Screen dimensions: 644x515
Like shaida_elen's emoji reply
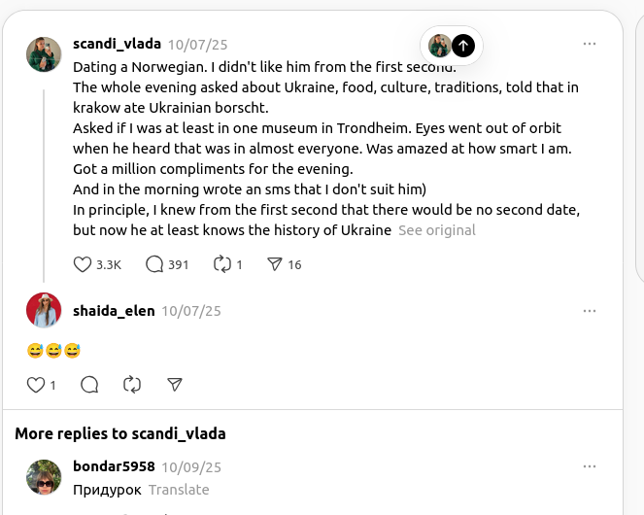click(x=36, y=385)
